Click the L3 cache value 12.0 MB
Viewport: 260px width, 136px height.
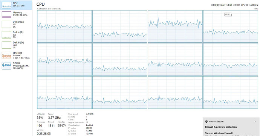(x=89, y=134)
